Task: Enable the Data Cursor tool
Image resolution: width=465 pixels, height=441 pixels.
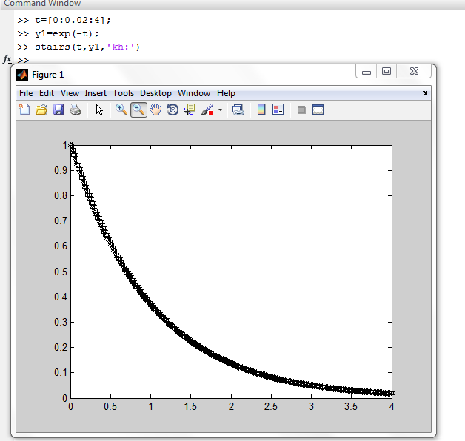Action: (x=190, y=110)
